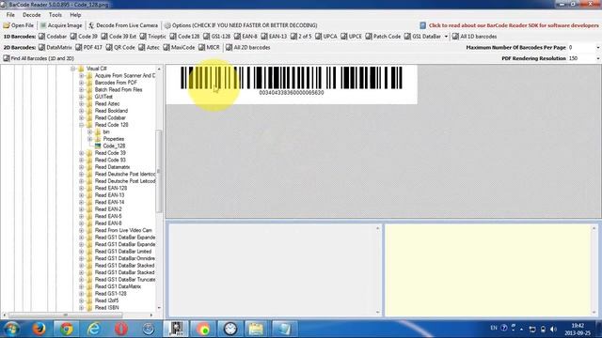Toggle UPCE barcode type

point(351,37)
